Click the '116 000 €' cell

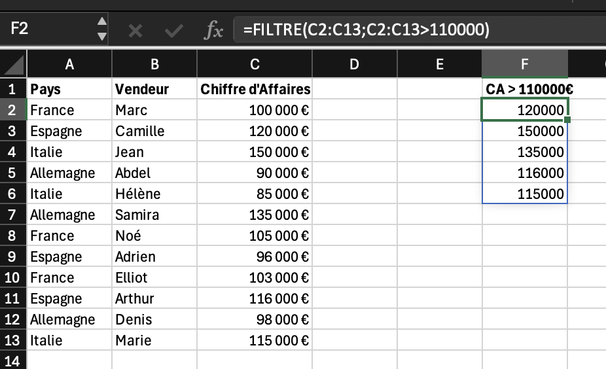(255, 298)
